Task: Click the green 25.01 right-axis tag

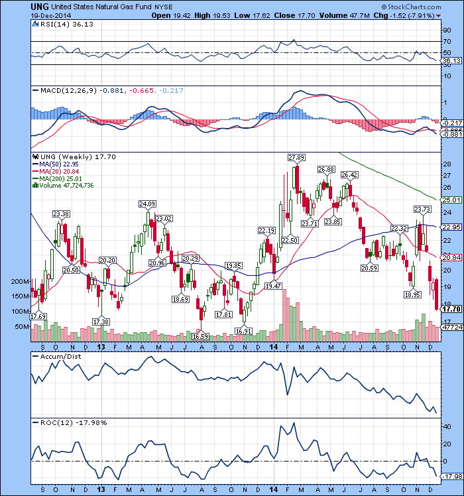Action: tap(451, 200)
